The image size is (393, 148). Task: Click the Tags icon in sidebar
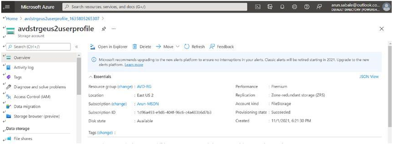[9, 77]
